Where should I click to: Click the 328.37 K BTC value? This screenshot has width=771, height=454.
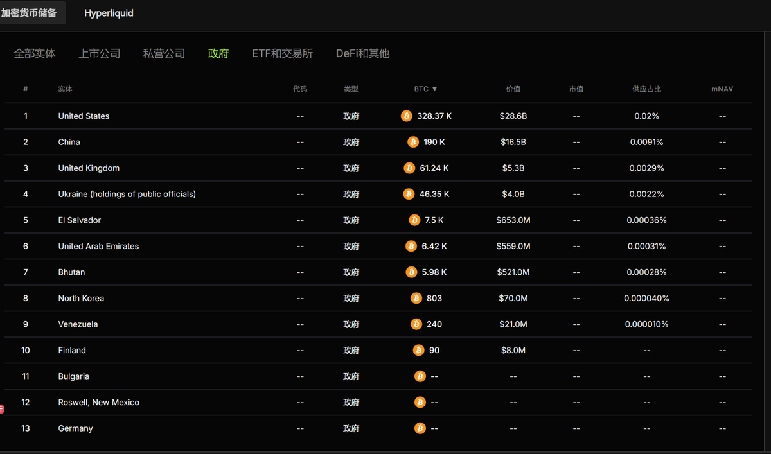tap(434, 116)
